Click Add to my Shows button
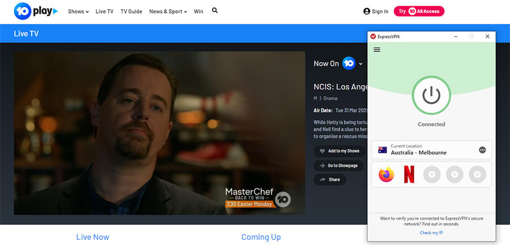The width and height of the screenshot is (510, 245). coord(339,151)
